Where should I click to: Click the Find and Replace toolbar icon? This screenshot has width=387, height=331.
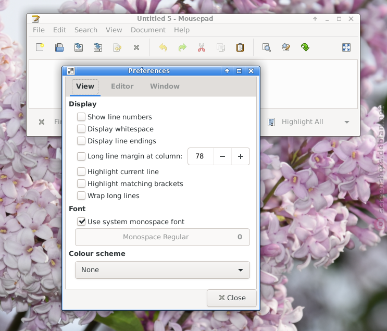tap(286, 47)
